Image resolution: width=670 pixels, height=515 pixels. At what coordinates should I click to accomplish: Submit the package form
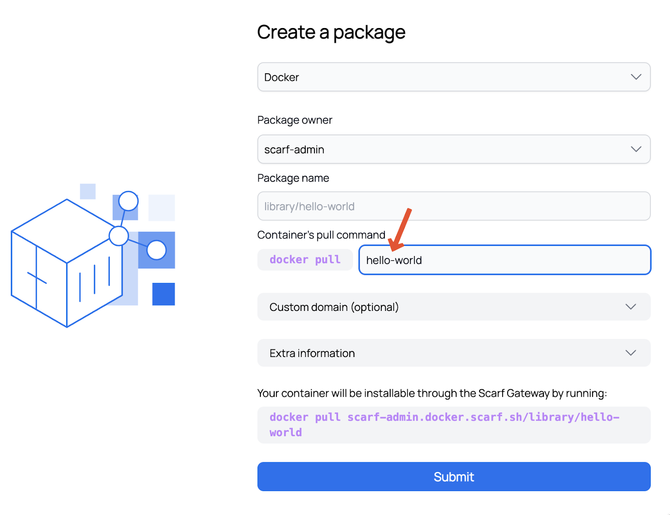click(454, 476)
